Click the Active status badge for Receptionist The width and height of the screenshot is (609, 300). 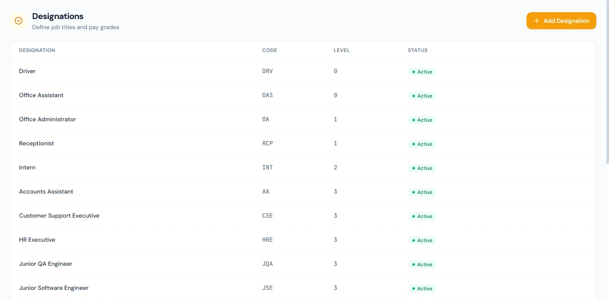tap(422, 144)
